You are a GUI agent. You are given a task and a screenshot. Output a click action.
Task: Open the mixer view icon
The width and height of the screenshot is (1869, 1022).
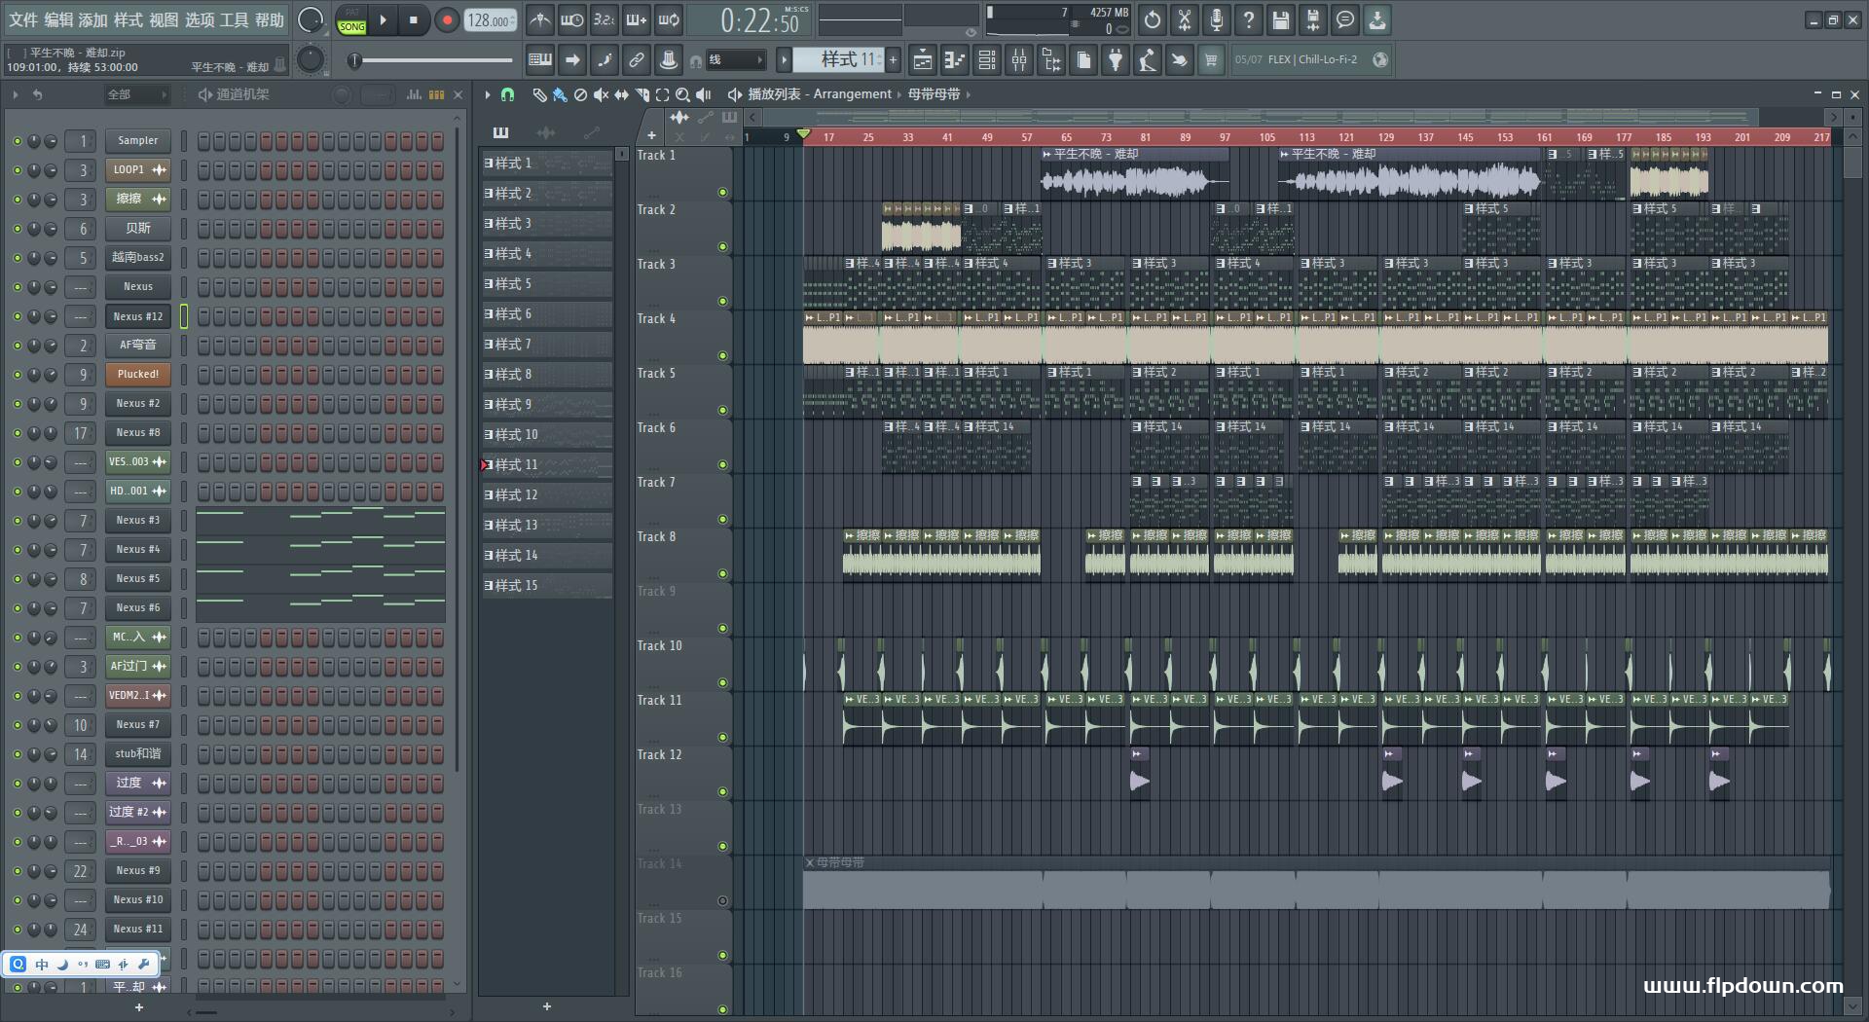pyautogui.click(x=1019, y=60)
